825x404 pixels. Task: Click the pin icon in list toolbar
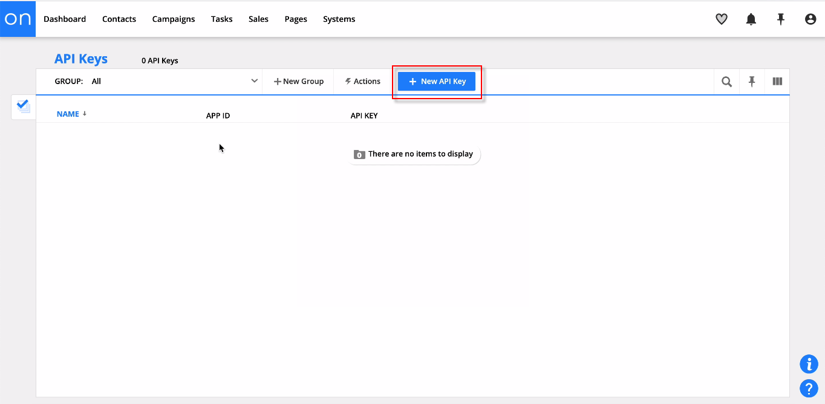[752, 82]
